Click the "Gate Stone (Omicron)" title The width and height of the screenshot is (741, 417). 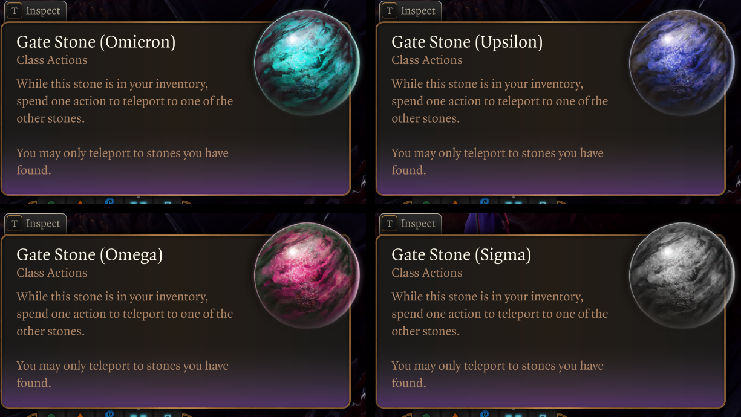point(96,42)
